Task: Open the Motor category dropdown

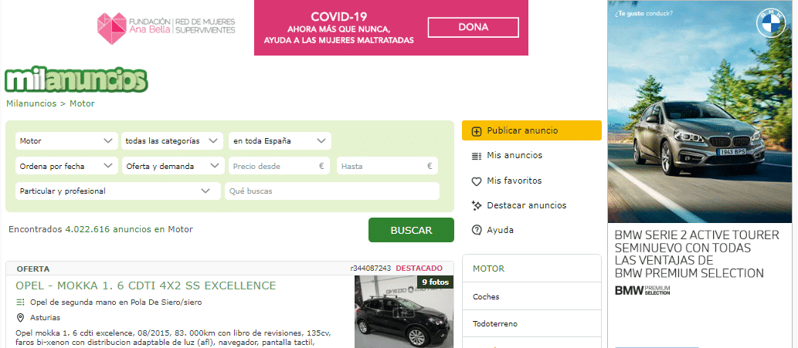Action: tap(66, 140)
